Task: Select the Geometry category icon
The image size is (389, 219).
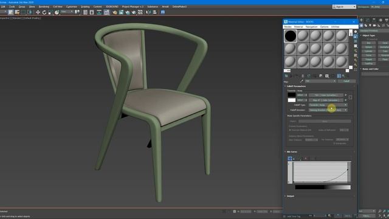Action: [x=362, y=26]
